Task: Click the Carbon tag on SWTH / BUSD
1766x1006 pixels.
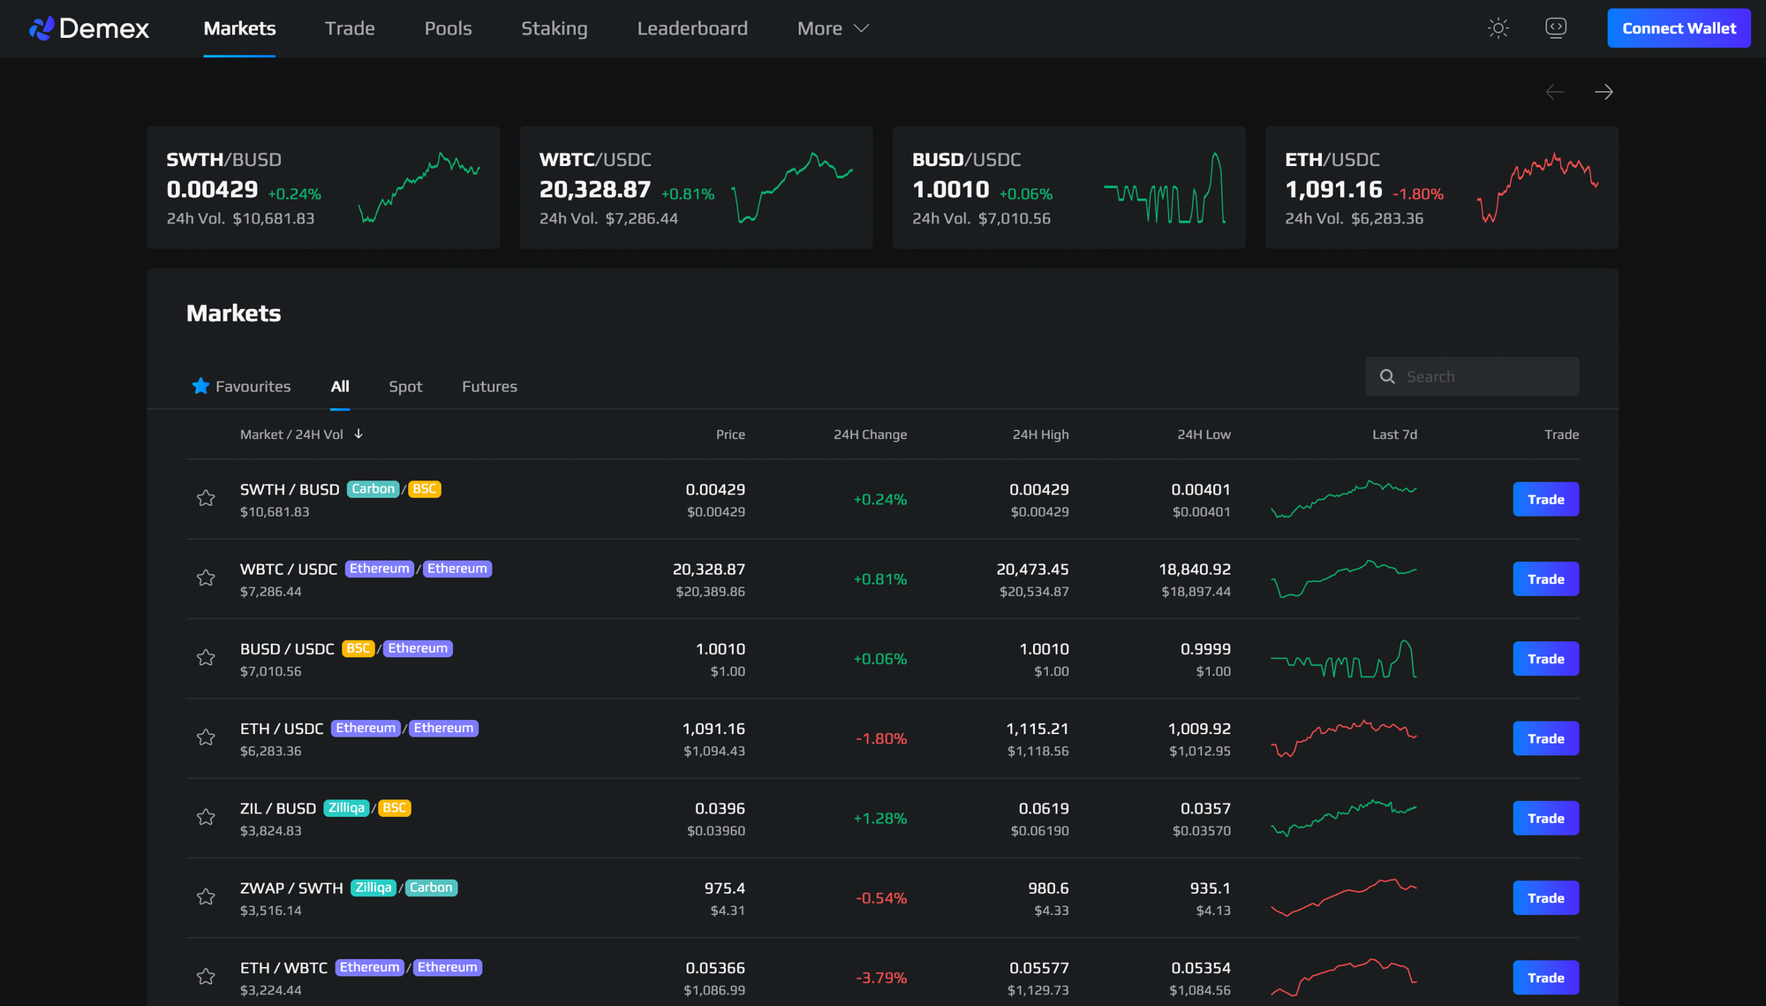Action: 374,488
